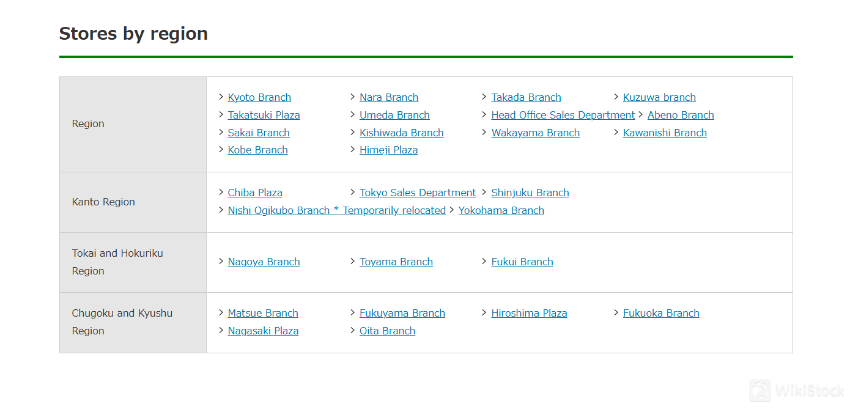The height and width of the screenshot is (412, 850).
Task: Click the chevron icon beside Chiba Plaza
Action: (221, 192)
